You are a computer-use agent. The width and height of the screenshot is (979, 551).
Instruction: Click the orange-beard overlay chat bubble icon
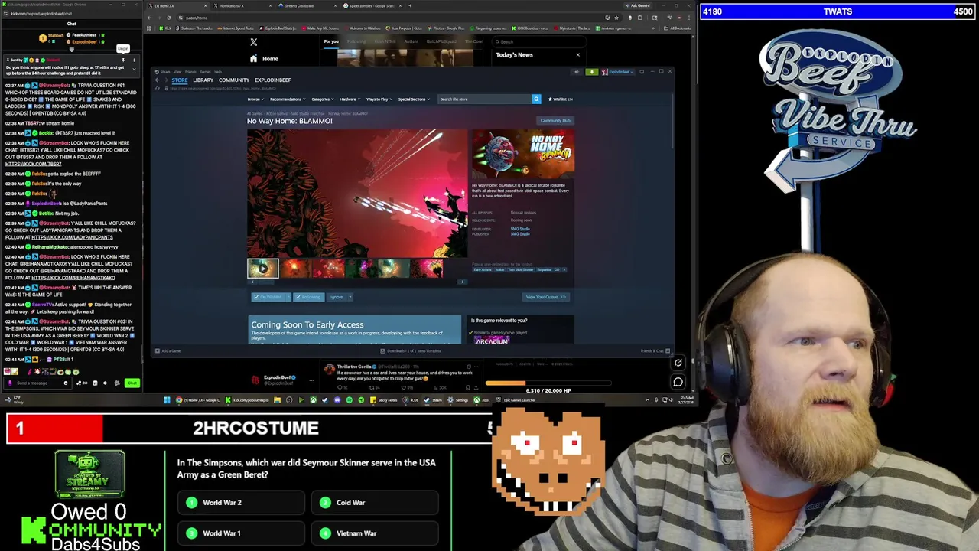pos(678,381)
